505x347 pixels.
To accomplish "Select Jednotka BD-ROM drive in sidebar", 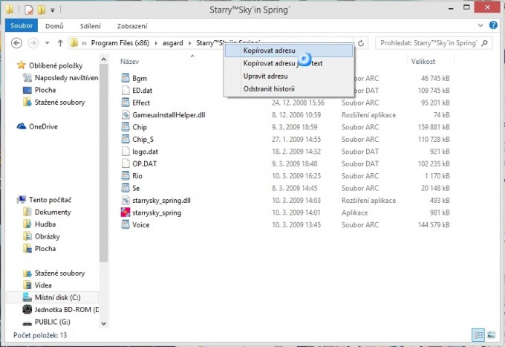I will pyautogui.click(x=66, y=310).
